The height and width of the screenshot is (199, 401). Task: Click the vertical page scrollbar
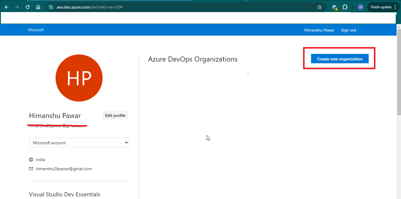point(399,74)
